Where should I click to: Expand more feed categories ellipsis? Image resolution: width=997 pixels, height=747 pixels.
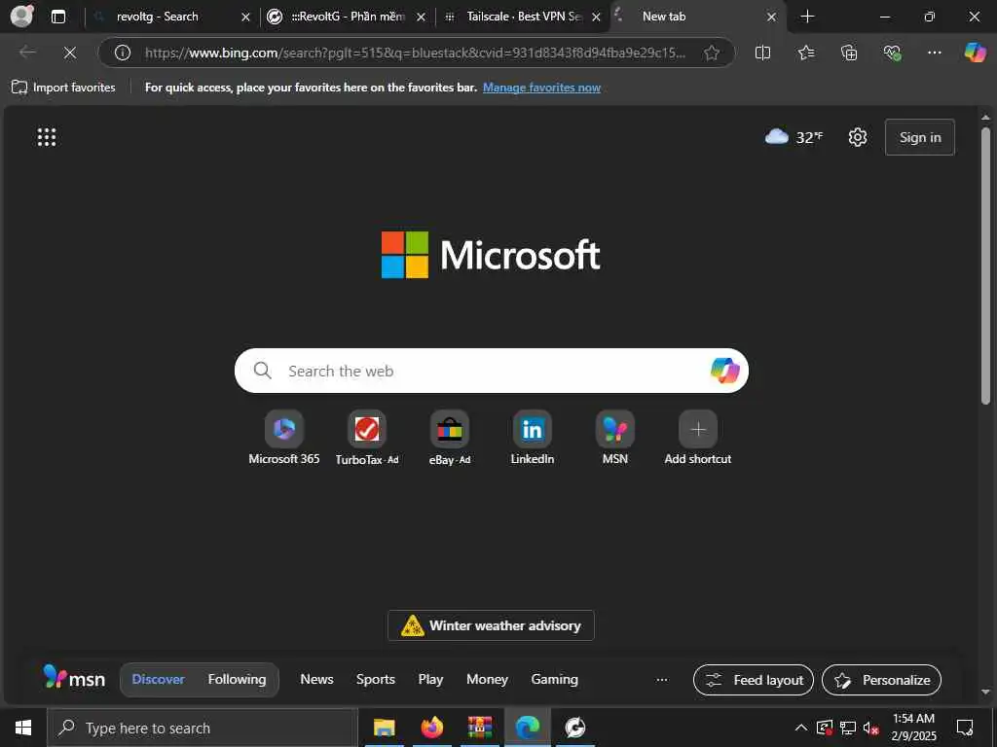point(662,680)
